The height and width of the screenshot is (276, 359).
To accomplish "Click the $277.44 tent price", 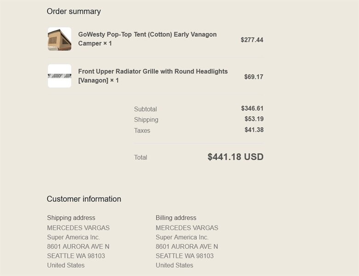I will (252, 40).
